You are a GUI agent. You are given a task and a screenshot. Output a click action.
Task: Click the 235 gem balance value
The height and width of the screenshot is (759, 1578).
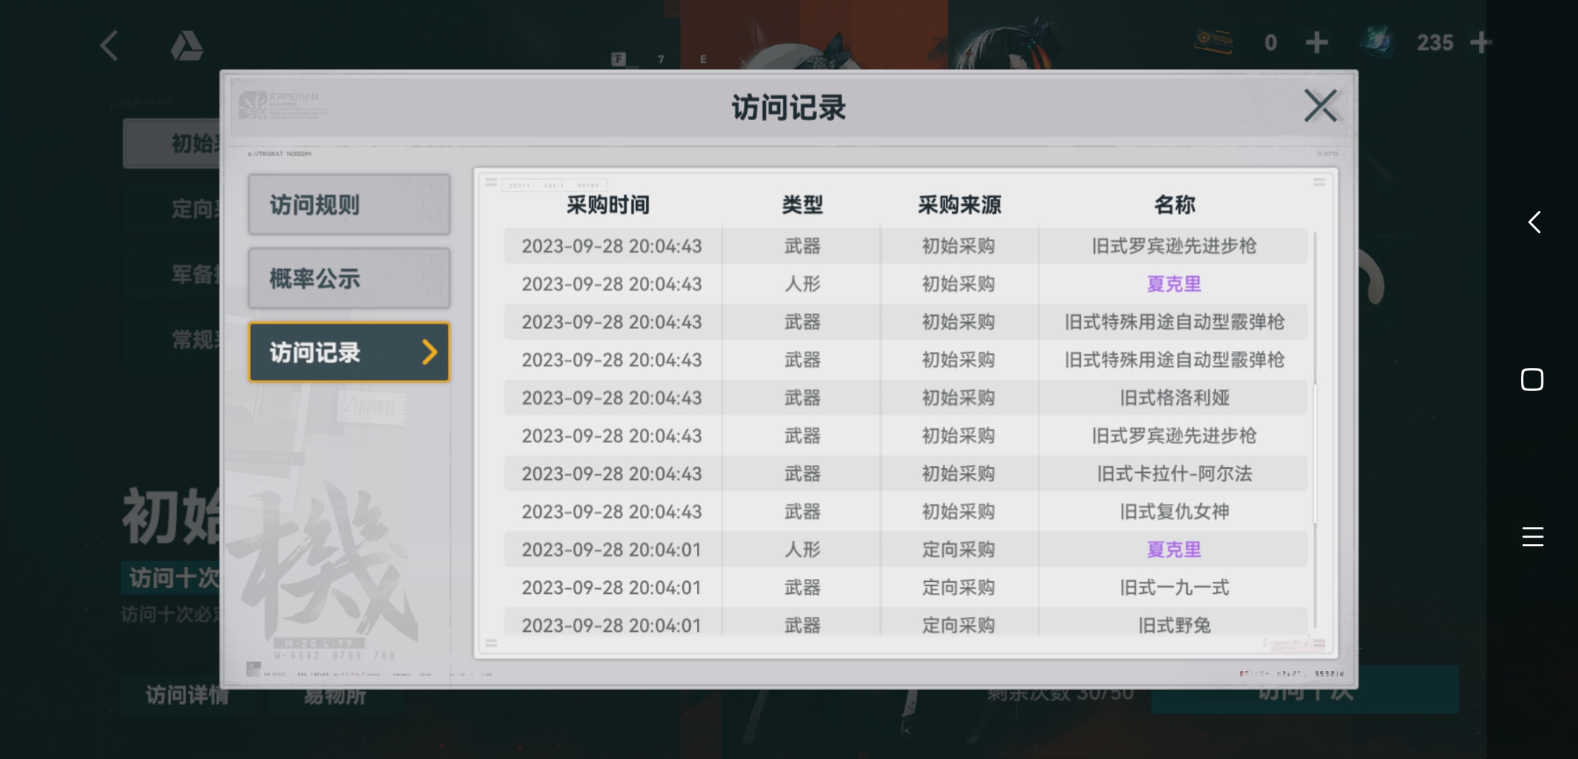click(x=1435, y=43)
